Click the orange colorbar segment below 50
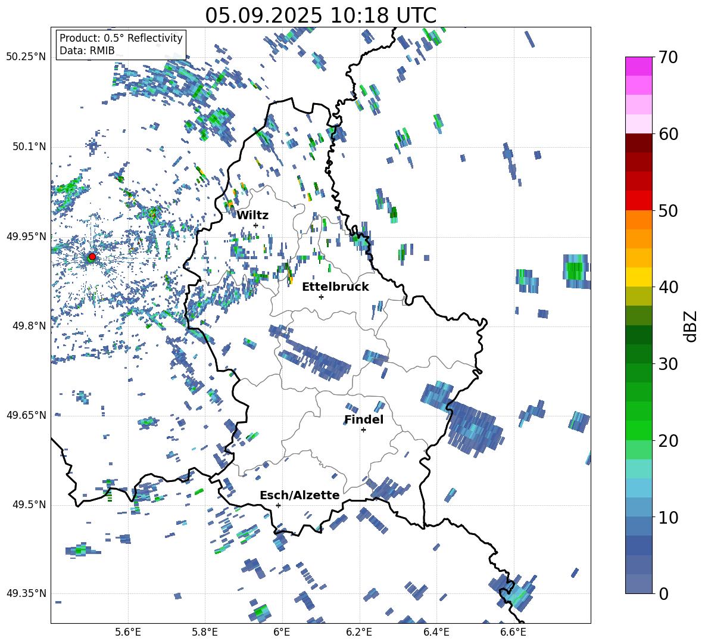 (x=639, y=219)
